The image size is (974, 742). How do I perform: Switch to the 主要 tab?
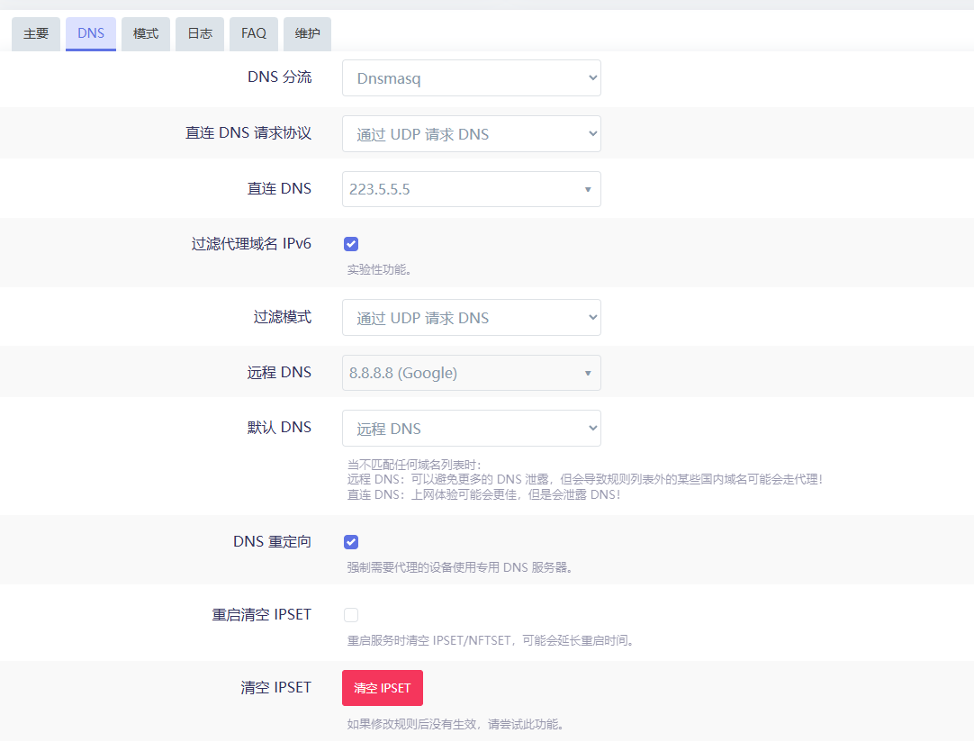[36, 33]
